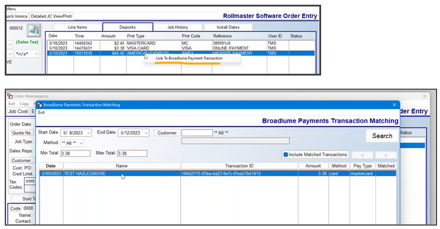Click the Detailed JC View/Print button

point(51,17)
